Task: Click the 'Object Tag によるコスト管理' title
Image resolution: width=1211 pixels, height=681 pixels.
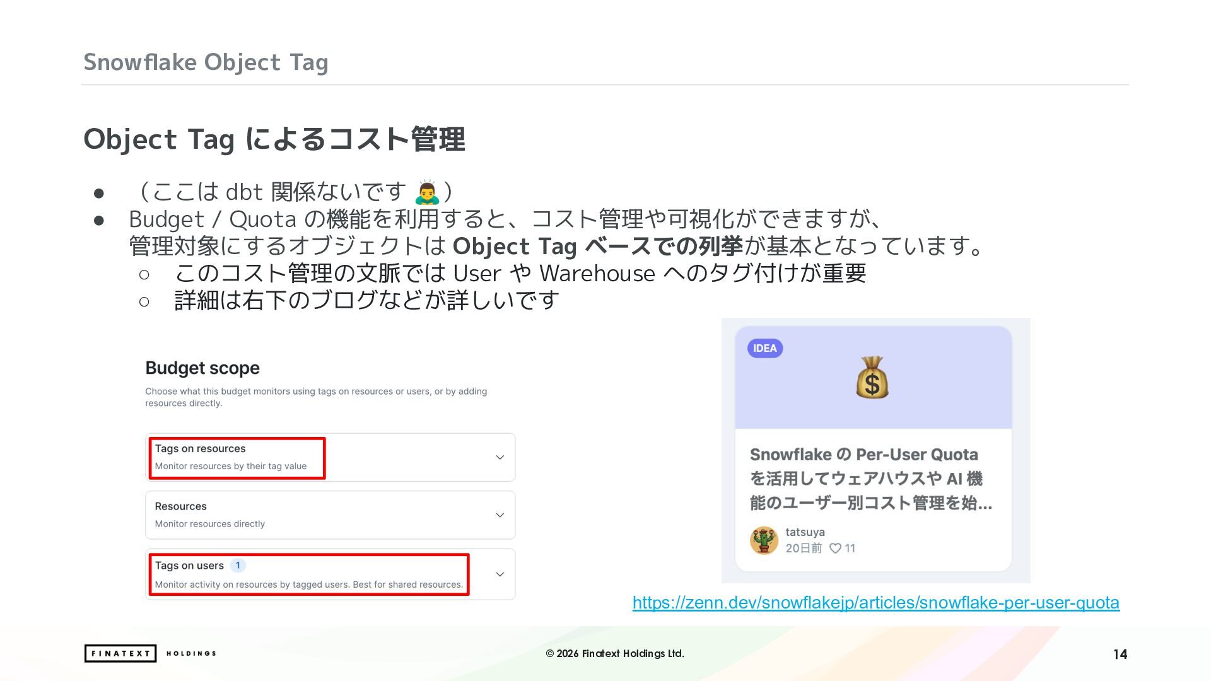Action: pos(274,139)
